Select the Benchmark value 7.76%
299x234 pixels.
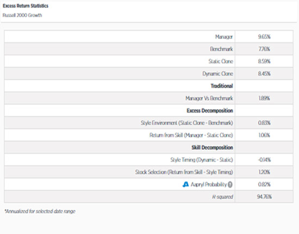[x=264, y=49]
